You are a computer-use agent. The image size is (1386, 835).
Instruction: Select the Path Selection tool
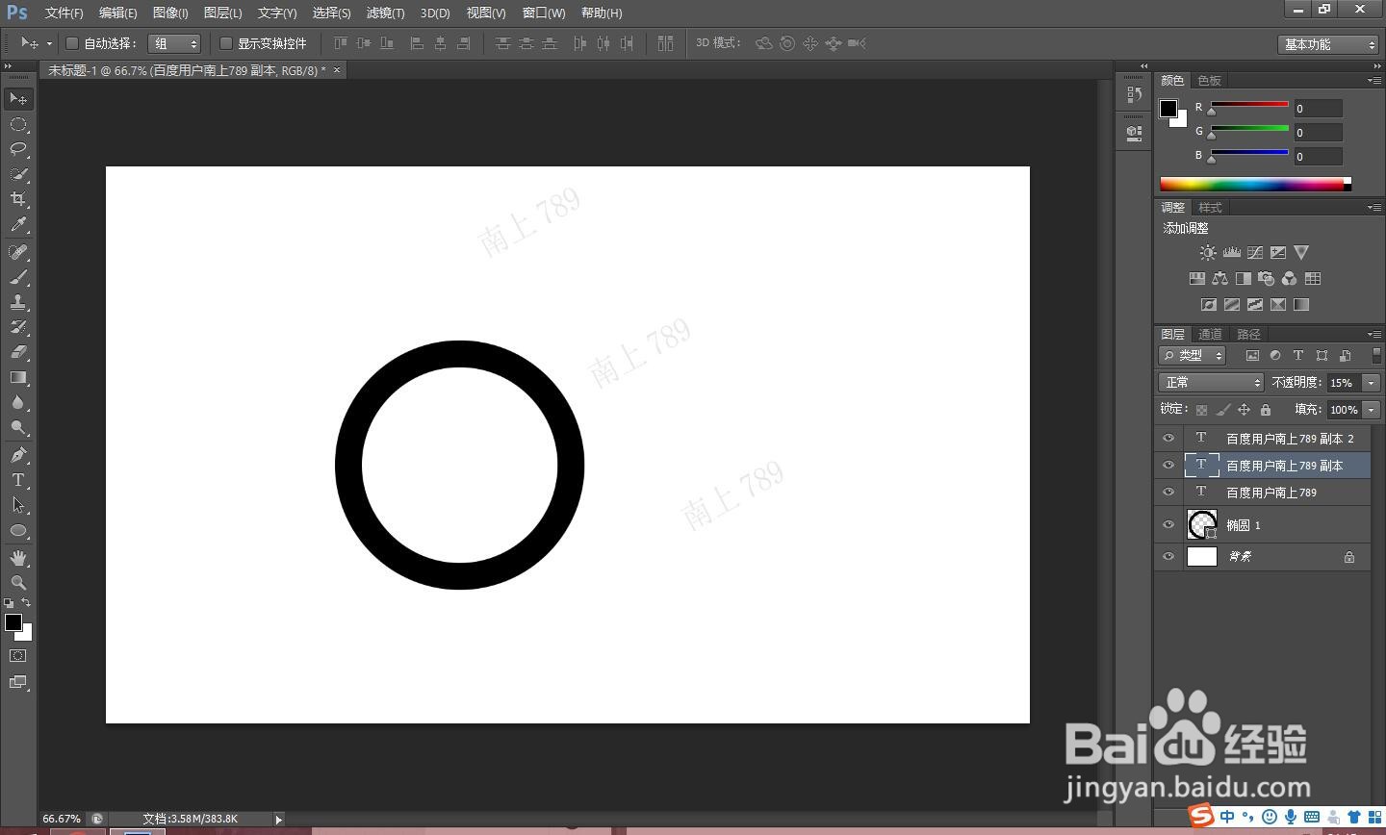tap(18, 505)
